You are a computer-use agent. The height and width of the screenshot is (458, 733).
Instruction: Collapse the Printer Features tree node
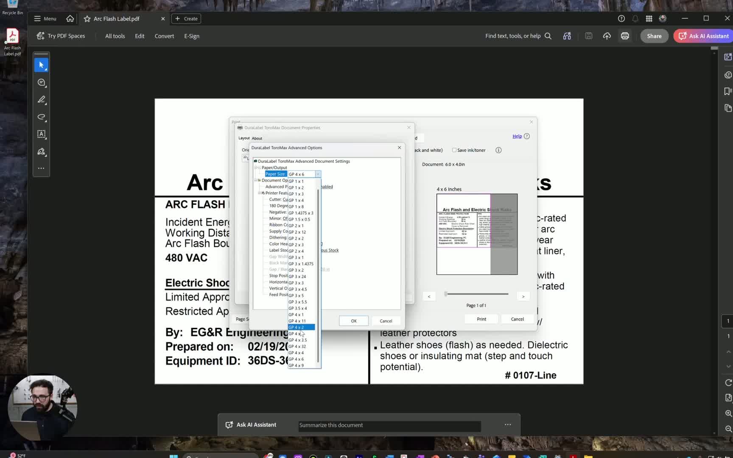click(259, 193)
